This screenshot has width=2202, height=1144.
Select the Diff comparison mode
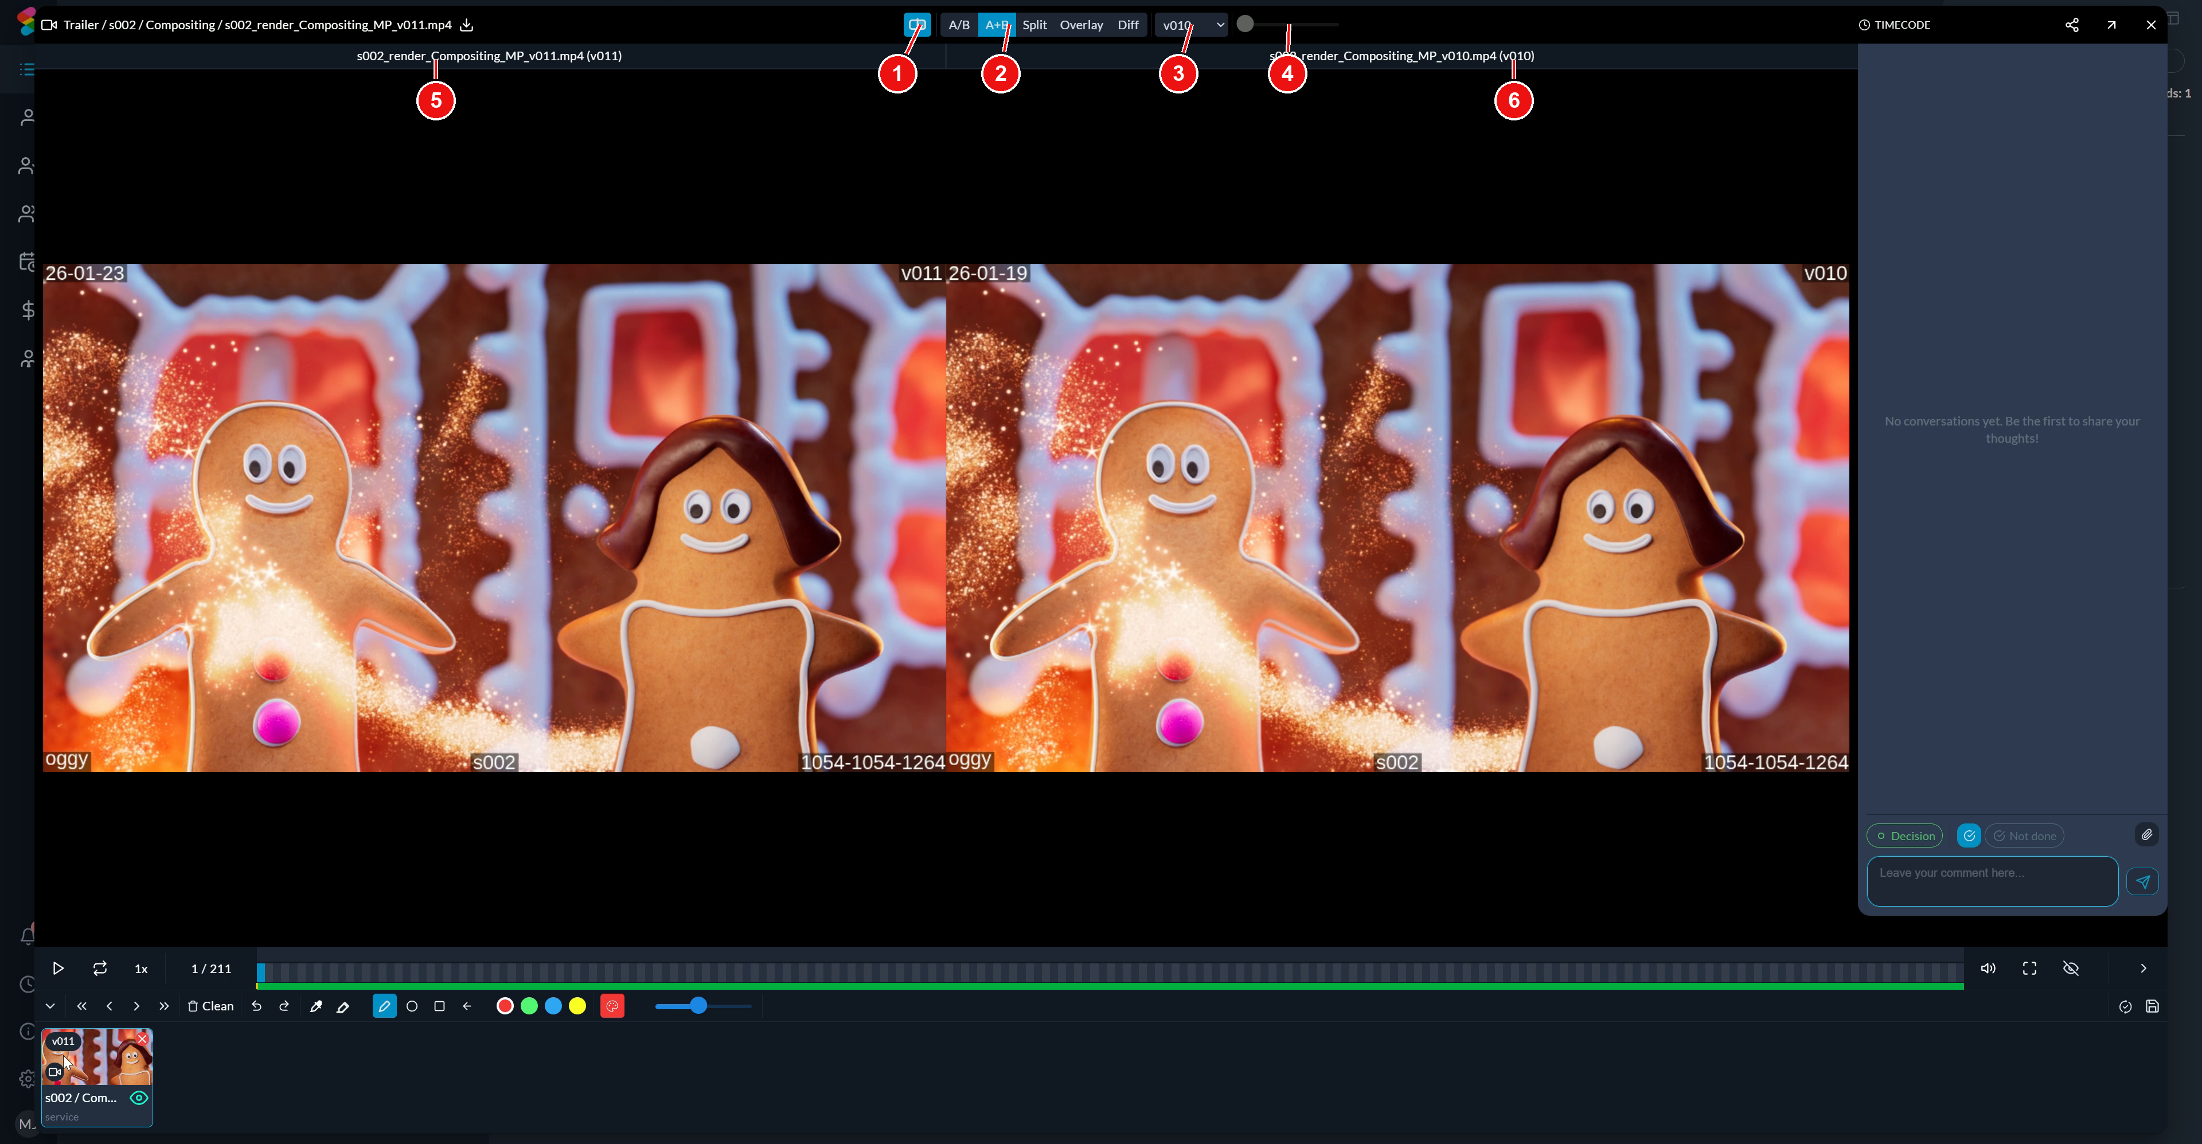click(x=1127, y=25)
